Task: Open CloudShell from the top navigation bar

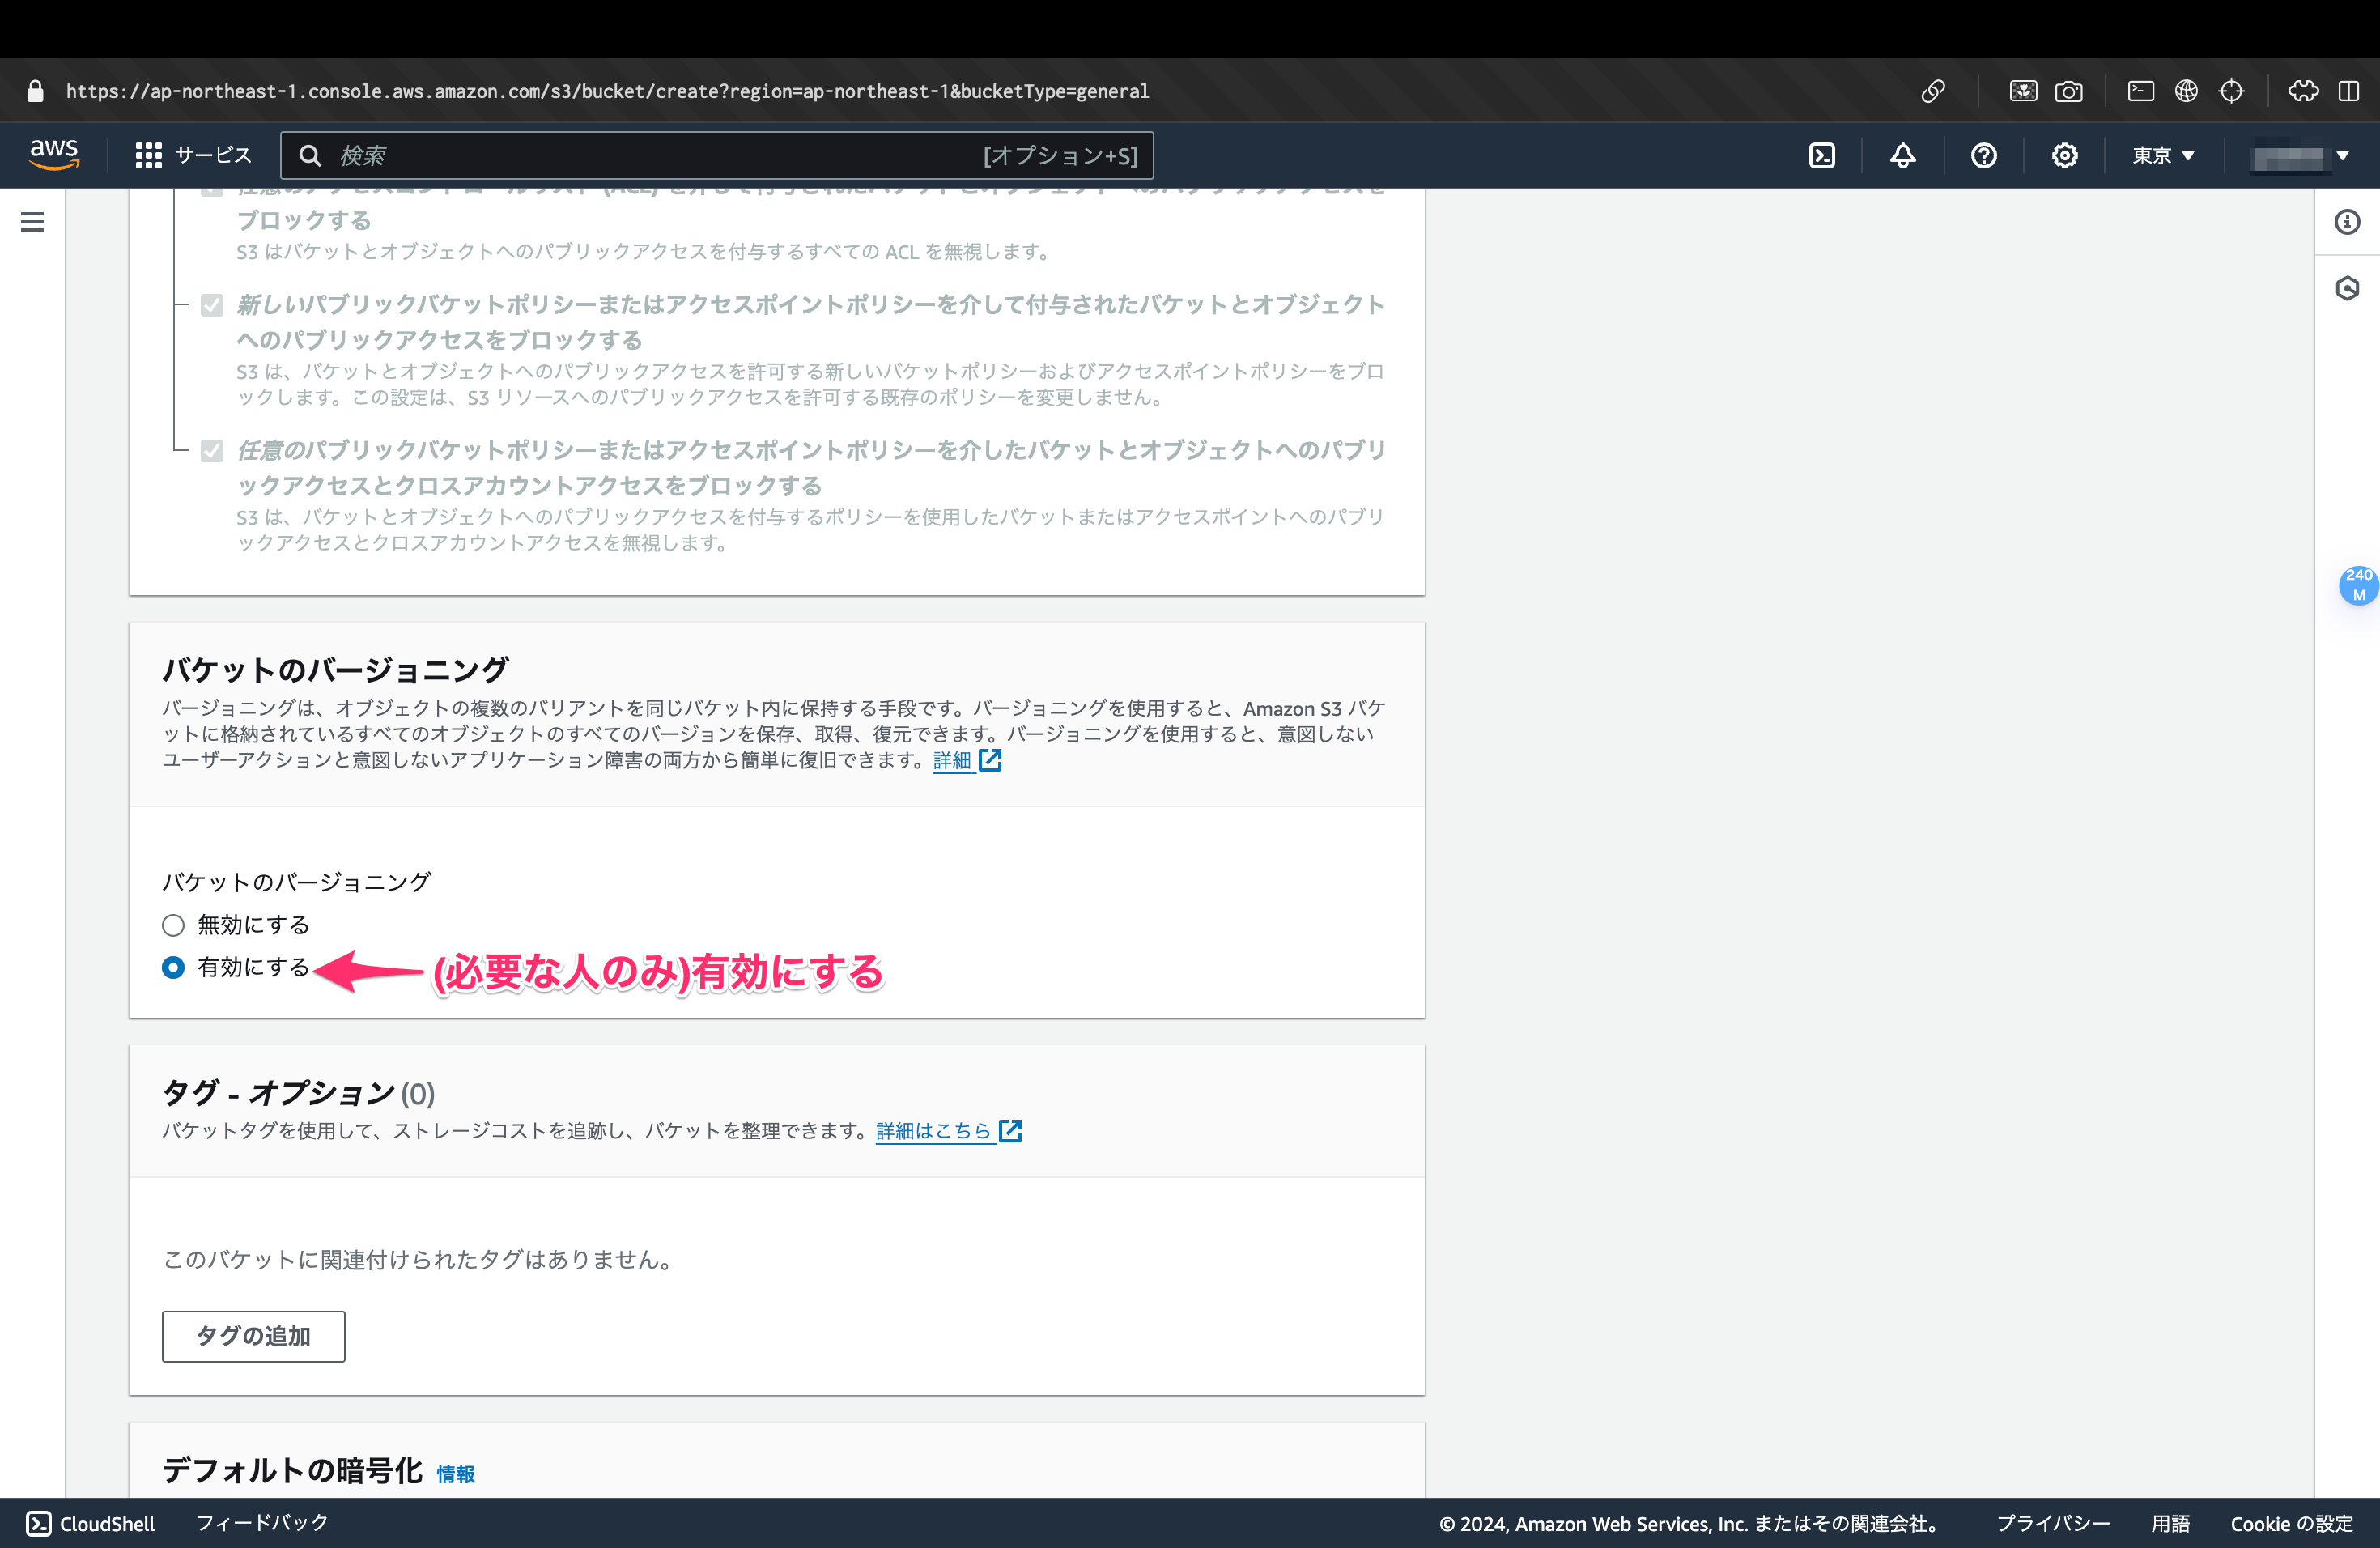Action: 1822,155
